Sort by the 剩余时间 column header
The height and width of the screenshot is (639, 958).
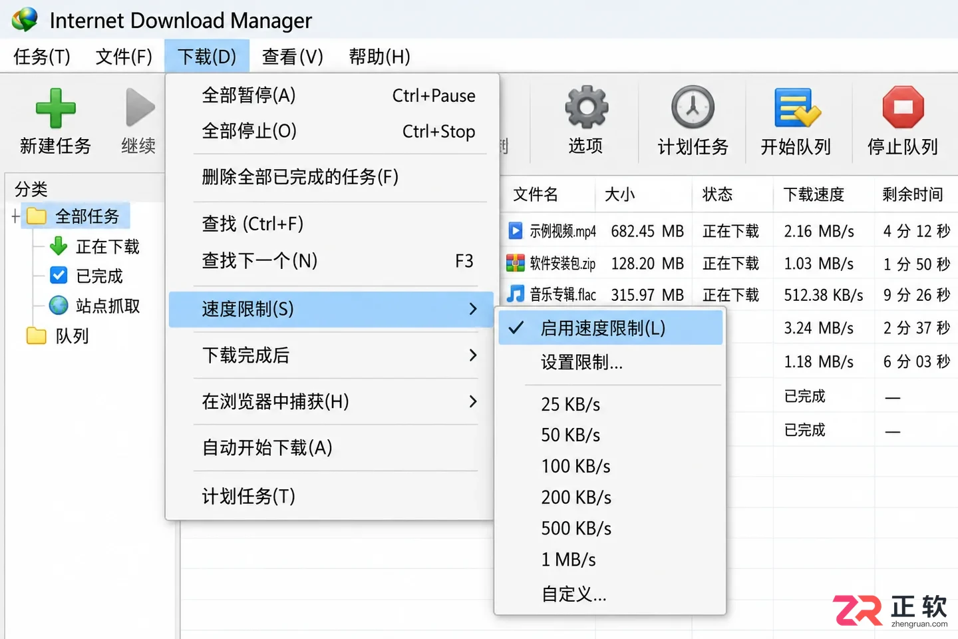click(913, 194)
